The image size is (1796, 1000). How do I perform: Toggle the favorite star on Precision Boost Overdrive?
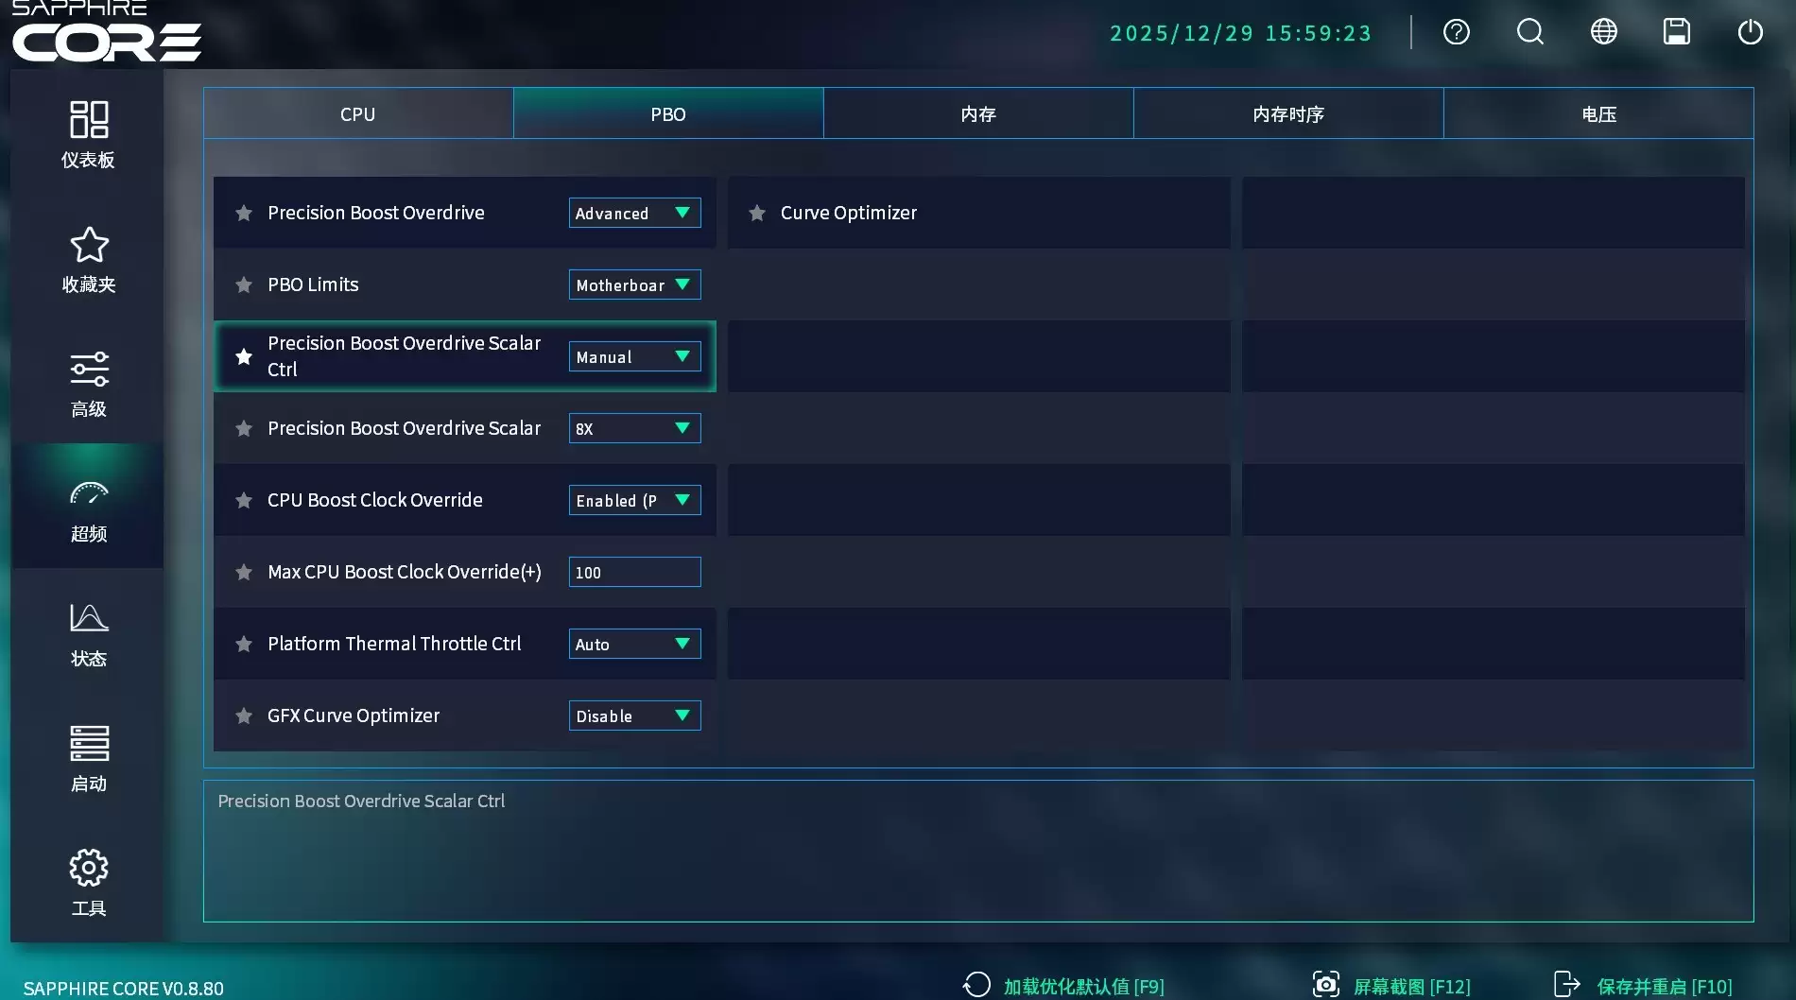click(x=244, y=213)
